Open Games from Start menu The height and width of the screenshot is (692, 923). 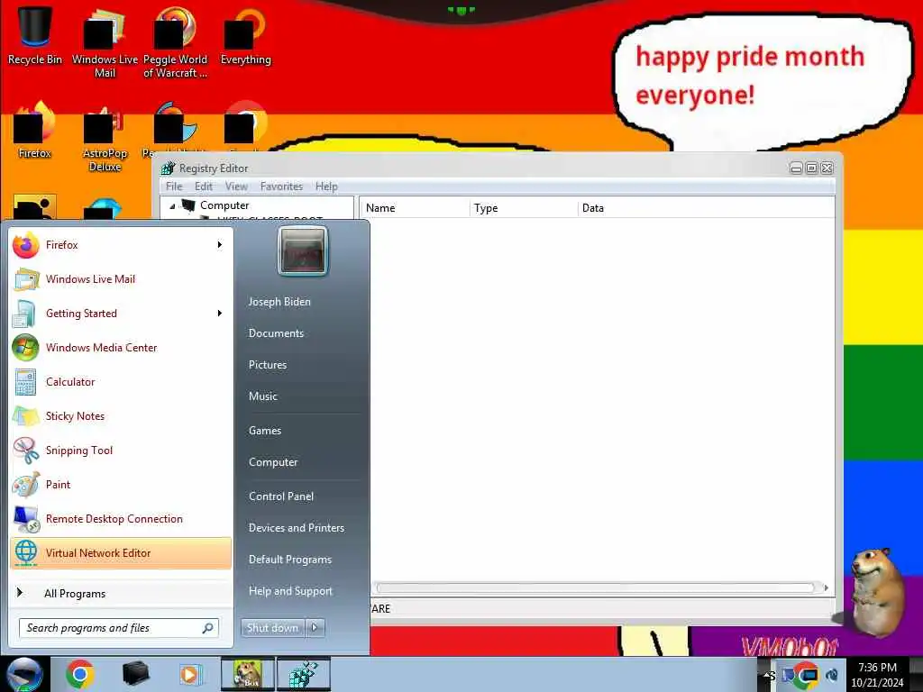[265, 431]
